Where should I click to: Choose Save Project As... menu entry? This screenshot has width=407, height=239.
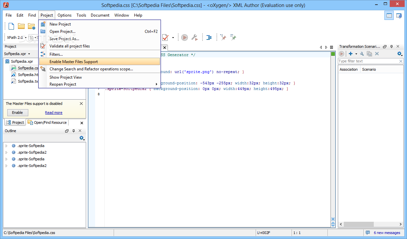tap(99, 39)
